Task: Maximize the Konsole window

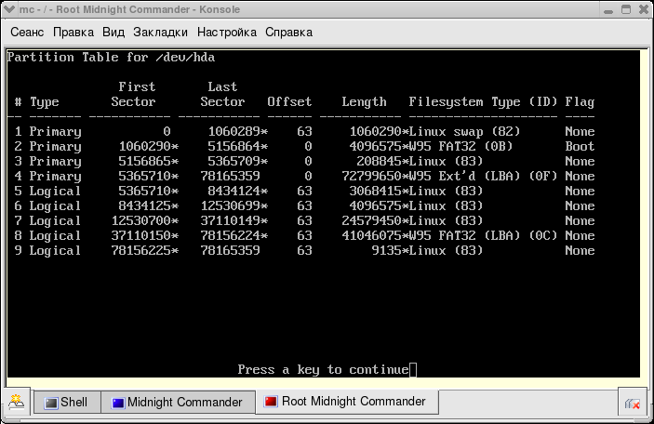Action: (x=626, y=9)
